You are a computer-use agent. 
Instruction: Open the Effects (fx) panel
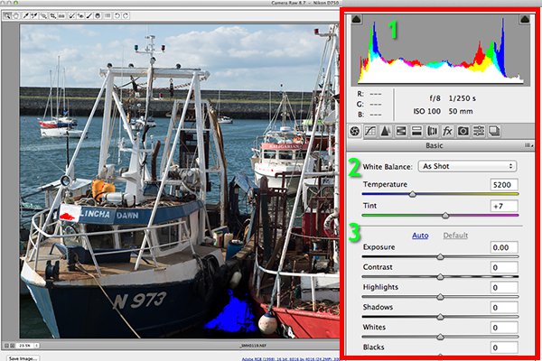pyautogui.click(x=447, y=131)
